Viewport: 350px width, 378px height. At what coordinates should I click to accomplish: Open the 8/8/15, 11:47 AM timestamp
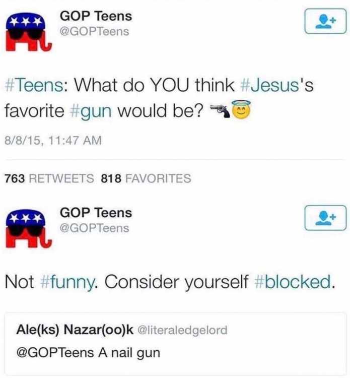coord(53,141)
